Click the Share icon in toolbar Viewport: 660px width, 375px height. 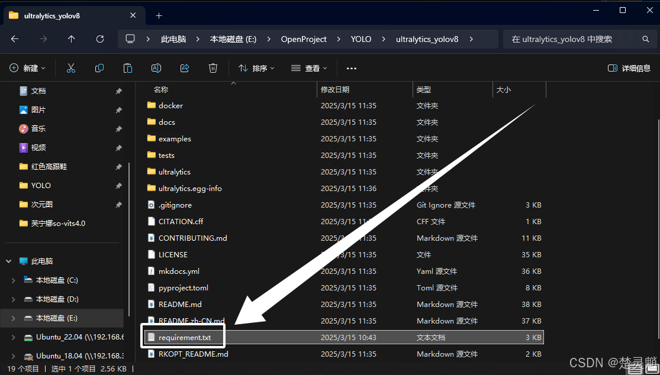pos(185,68)
